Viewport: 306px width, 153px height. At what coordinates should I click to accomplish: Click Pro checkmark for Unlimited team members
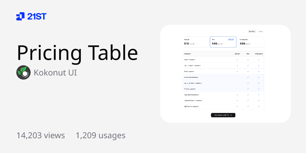[248, 100]
